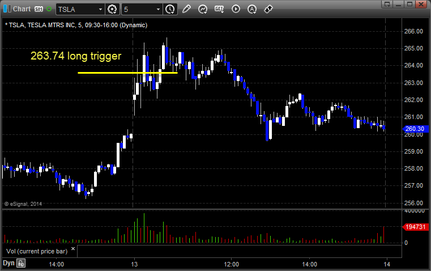
Task: Click the 194731 volume value marker
Action: click(x=415, y=227)
